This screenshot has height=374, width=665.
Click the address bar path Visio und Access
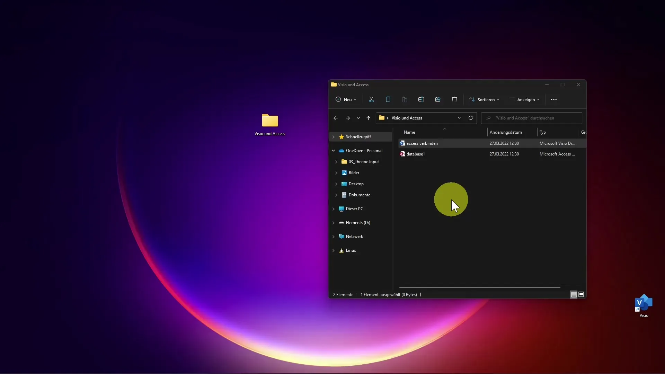[407, 118]
